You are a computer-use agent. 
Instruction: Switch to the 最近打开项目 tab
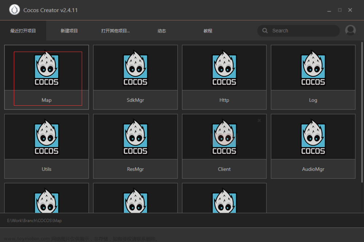[x=23, y=31]
